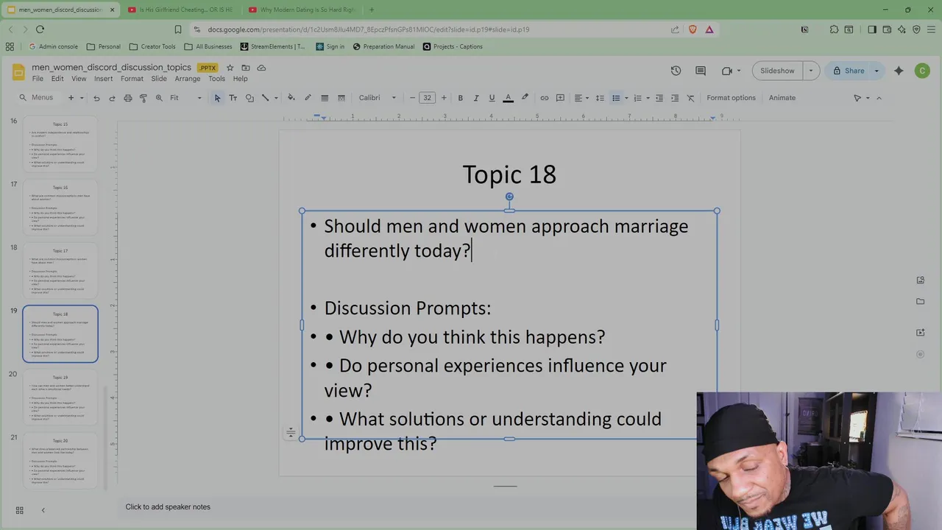The image size is (942, 530).
Task: Increase indent of the text
Action: click(x=675, y=98)
